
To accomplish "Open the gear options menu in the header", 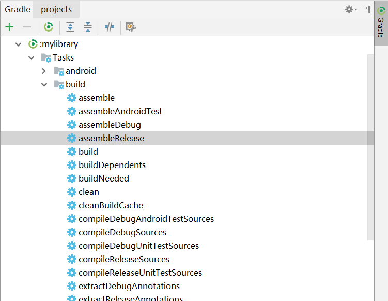I will point(351,9).
